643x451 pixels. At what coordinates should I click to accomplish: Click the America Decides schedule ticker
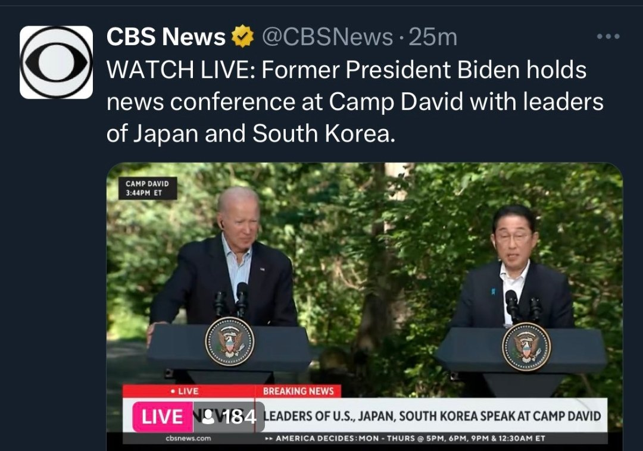click(405, 439)
